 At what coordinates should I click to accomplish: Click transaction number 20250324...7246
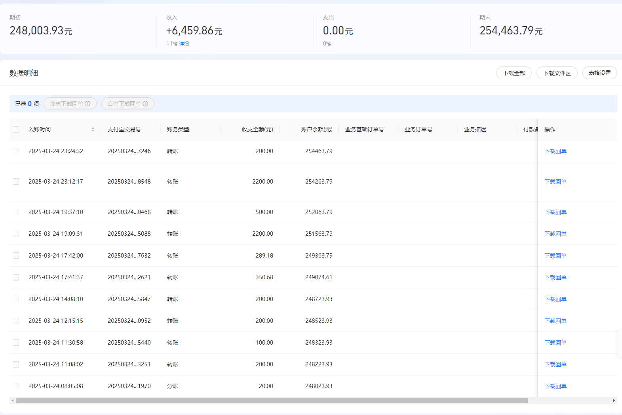click(129, 151)
